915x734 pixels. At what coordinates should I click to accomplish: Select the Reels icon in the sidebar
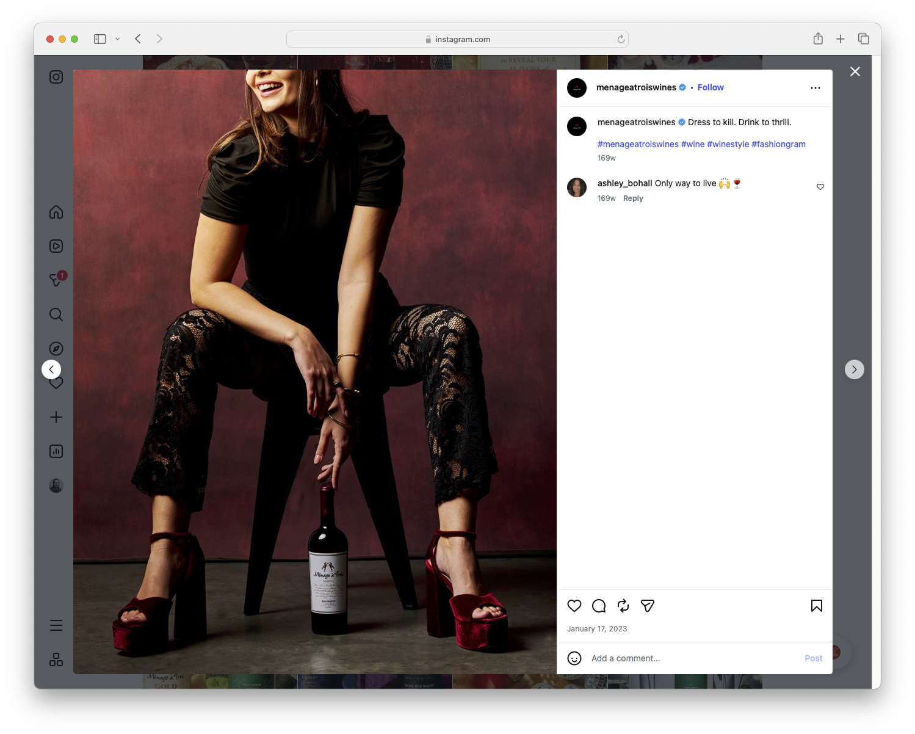(56, 246)
